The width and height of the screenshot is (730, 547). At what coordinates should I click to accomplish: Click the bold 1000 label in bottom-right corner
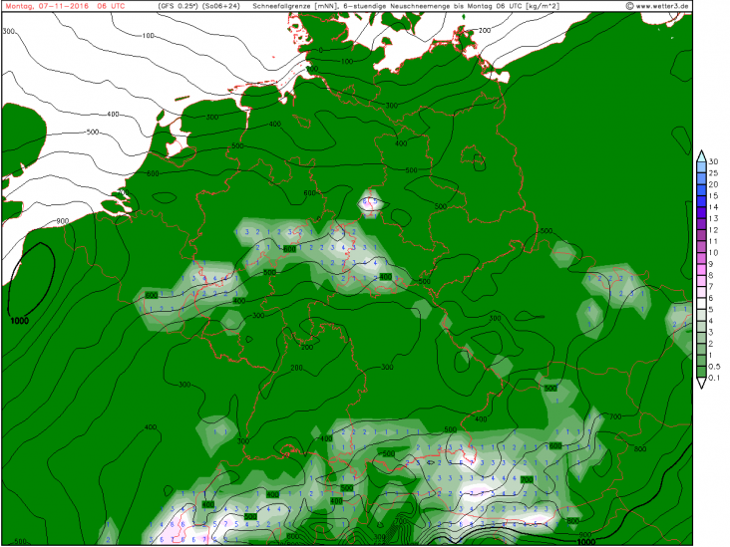[585, 541]
